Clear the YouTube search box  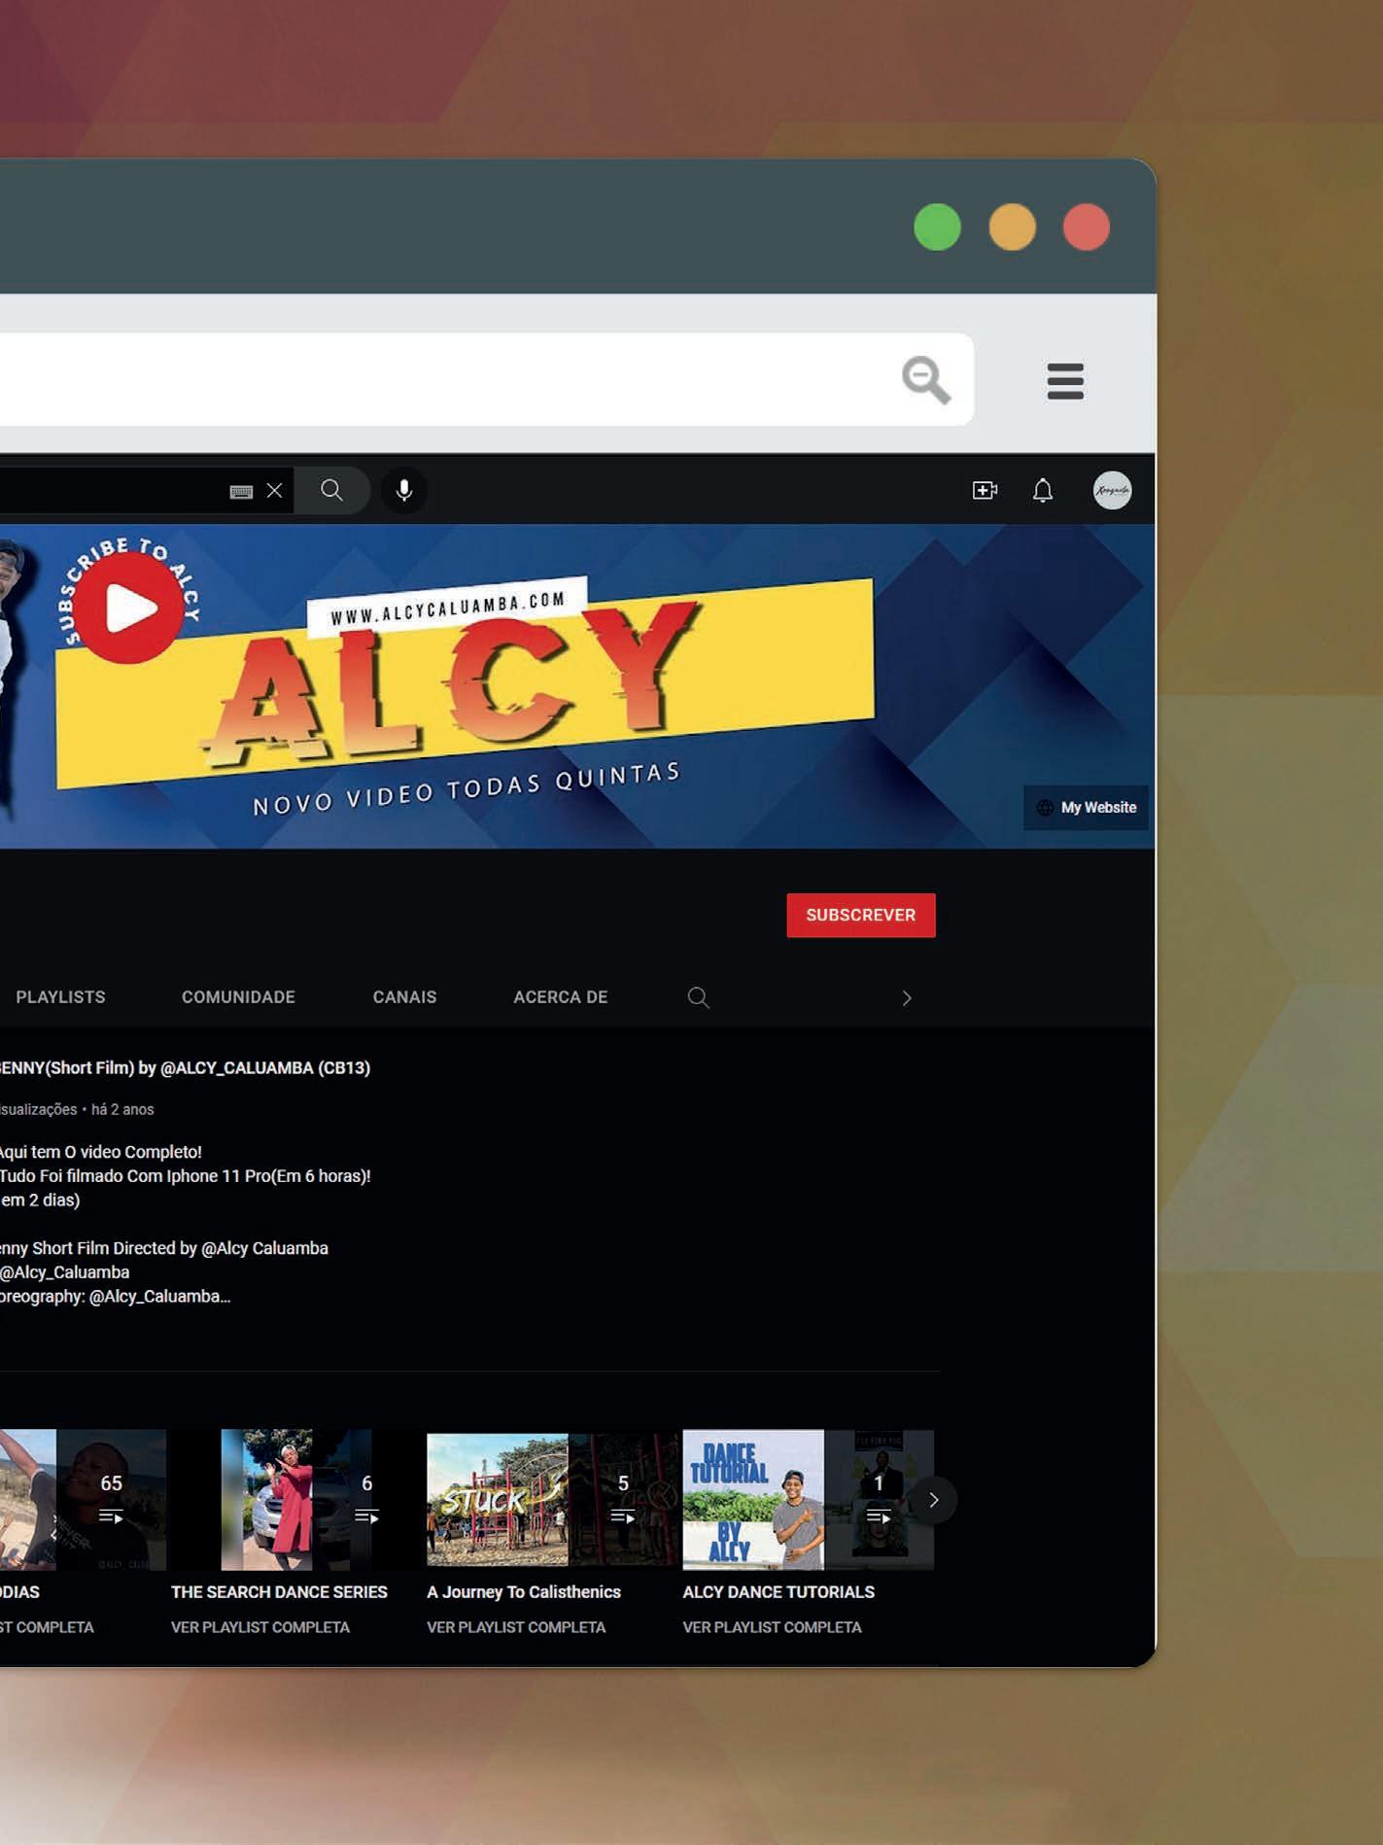(x=275, y=490)
